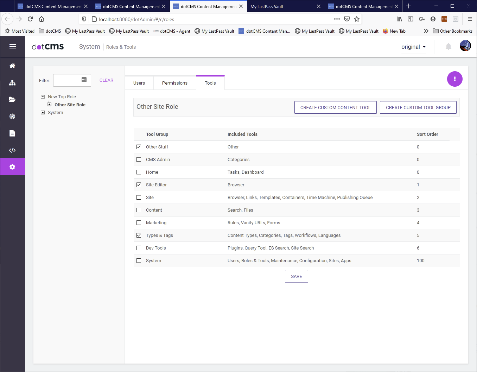Open the notifications bell icon
This screenshot has height=372, width=477.
click(x=448, y=46)
